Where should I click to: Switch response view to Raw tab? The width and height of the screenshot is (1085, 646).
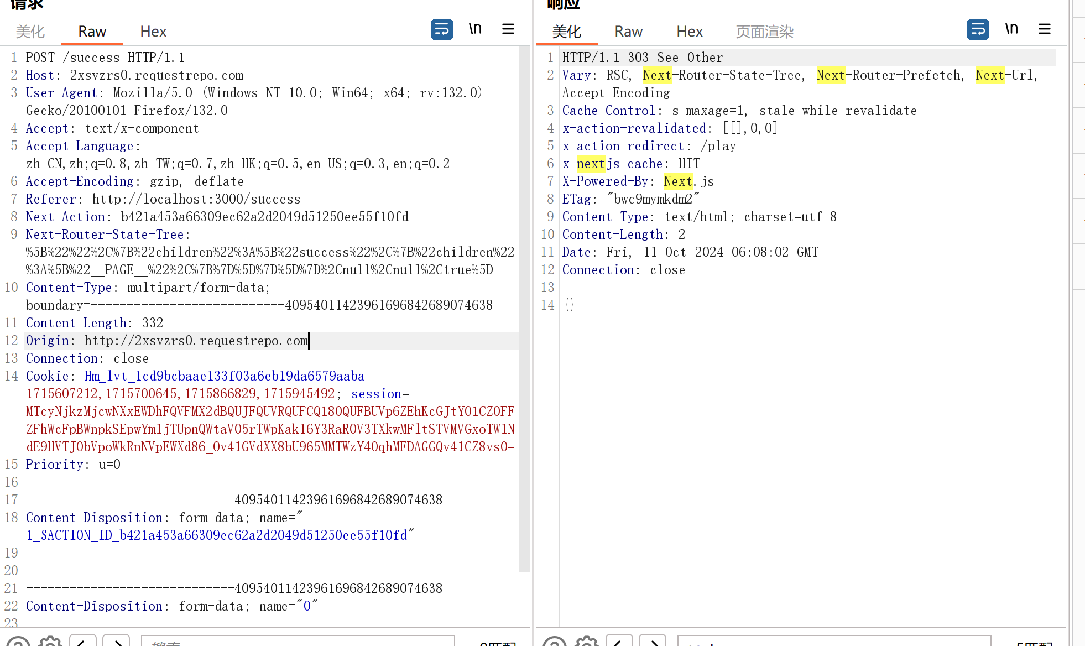(628, 32)
